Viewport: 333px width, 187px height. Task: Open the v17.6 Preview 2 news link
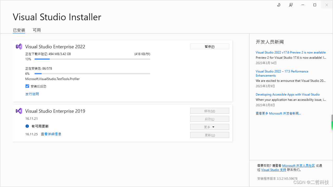coord(291,52)
